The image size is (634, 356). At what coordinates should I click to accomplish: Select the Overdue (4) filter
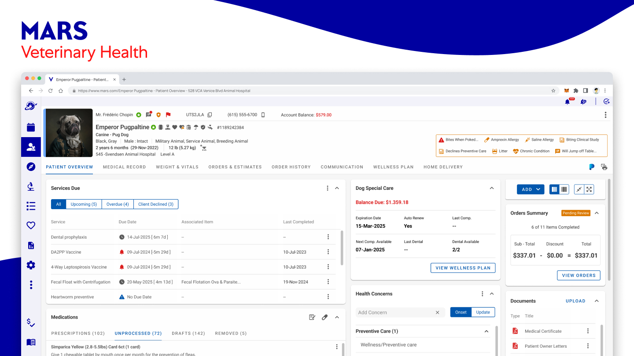(118, 204)
